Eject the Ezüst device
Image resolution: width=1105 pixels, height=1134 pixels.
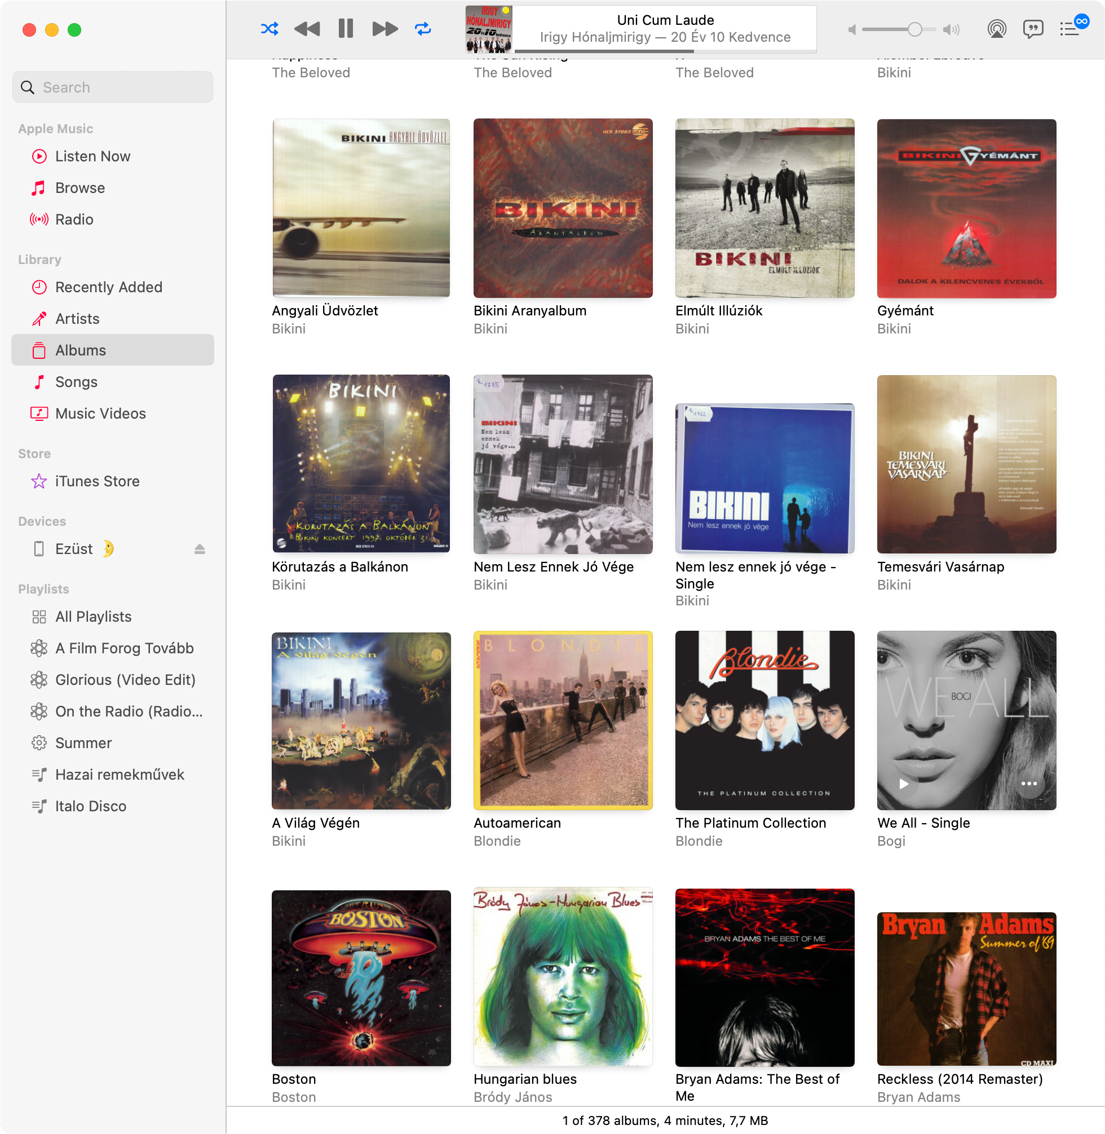tap(200, 549)
